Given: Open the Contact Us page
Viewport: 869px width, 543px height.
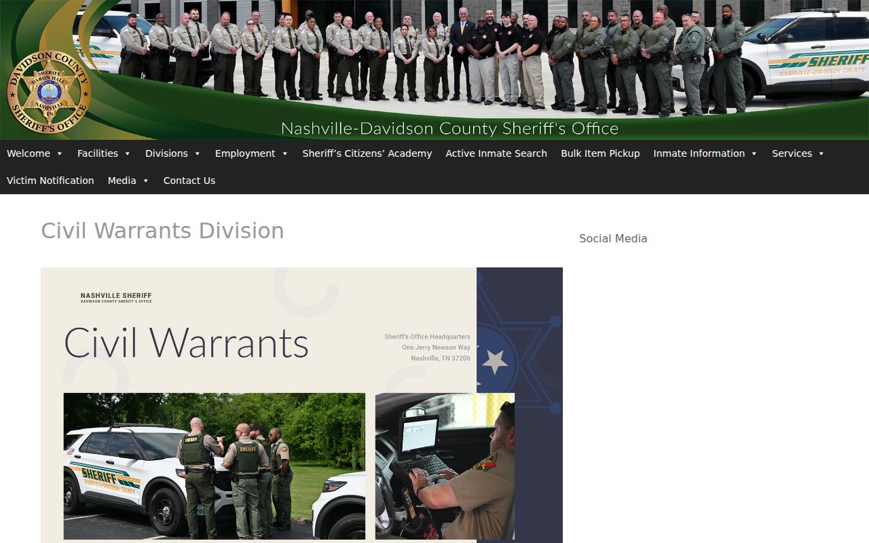Looking at the screenshot, I should 189,181.
